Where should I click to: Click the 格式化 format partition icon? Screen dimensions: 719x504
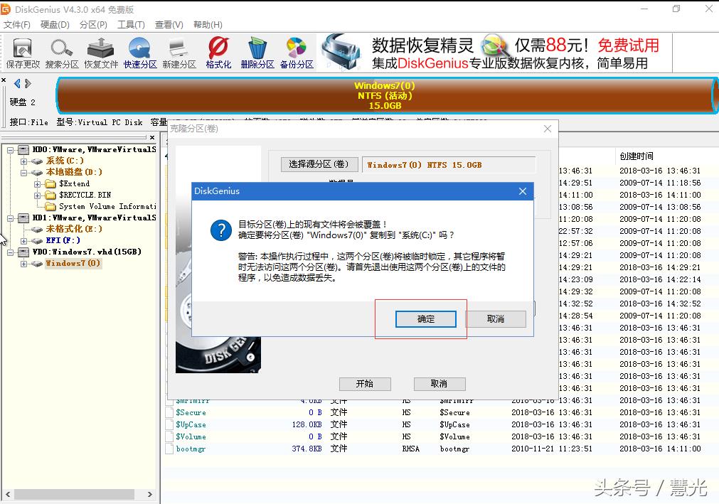(218, 52)
